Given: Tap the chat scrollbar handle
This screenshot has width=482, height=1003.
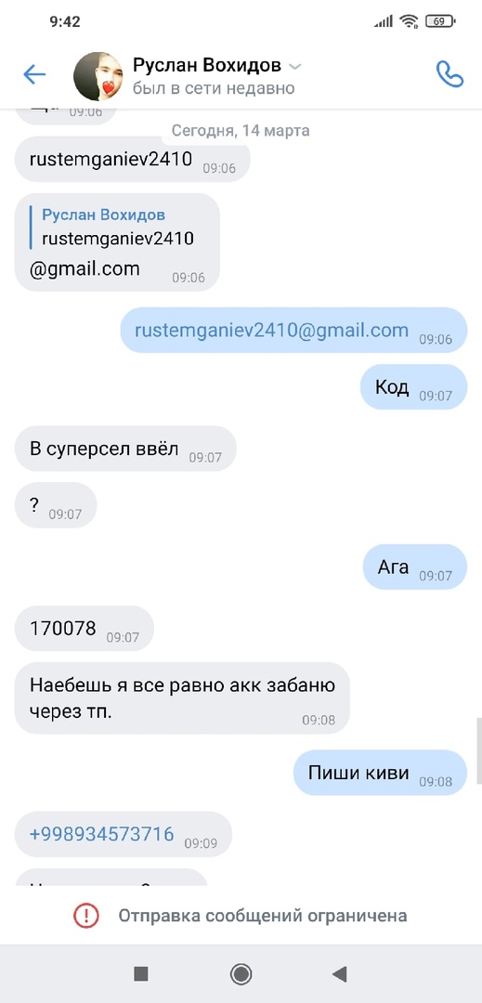Looking at the screenshot, I should (479, 751).
